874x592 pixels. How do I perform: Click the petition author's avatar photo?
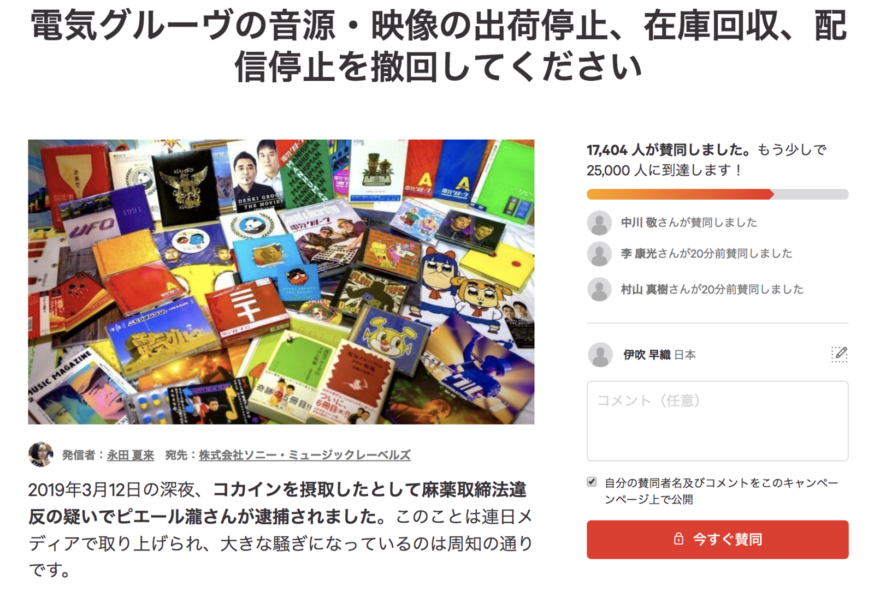pos(41,455)
